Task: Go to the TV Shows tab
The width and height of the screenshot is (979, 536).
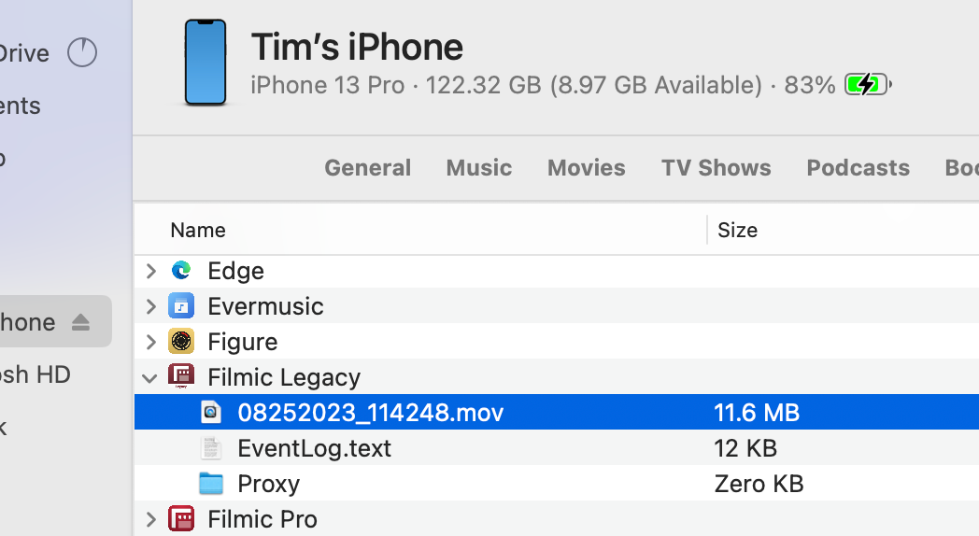Action: coord(717,168)
